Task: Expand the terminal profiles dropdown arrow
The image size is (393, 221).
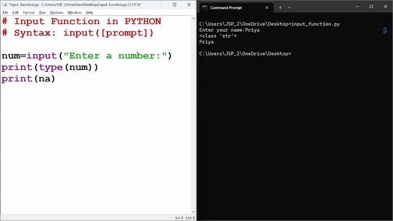Action: coord(289,7)
